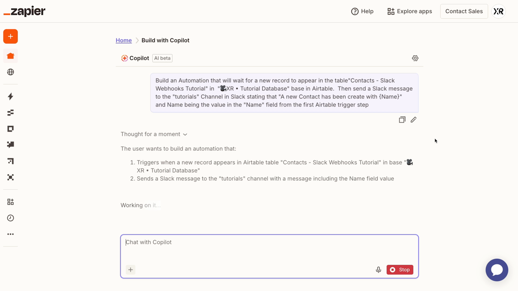Select the Chatbots icon in sidebar
Screen dimensions: 518x291
(x=10, y=145)
